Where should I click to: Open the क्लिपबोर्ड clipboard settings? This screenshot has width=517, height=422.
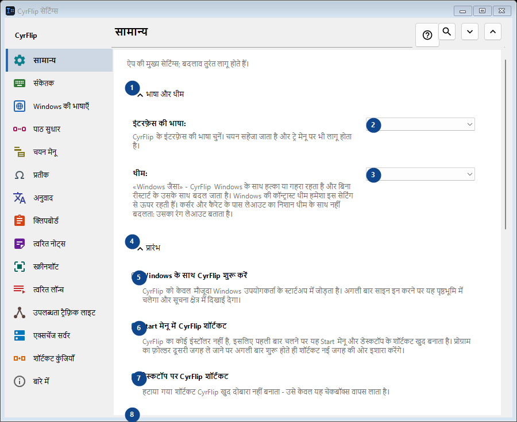[x=59, y=221]
